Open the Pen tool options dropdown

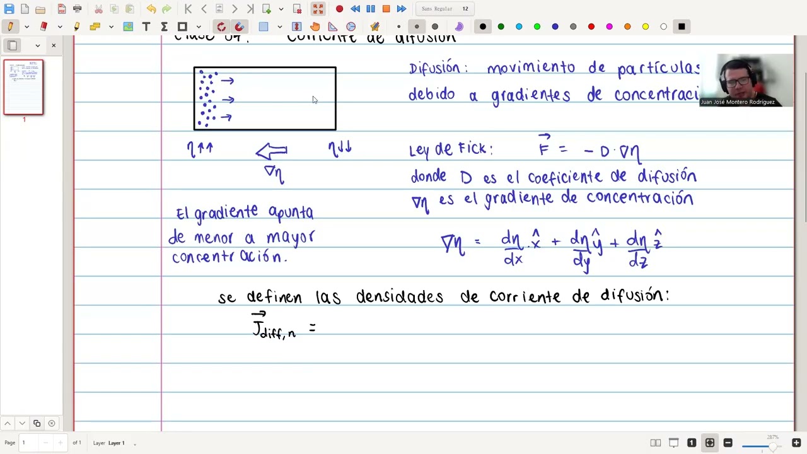coord(26,26)
